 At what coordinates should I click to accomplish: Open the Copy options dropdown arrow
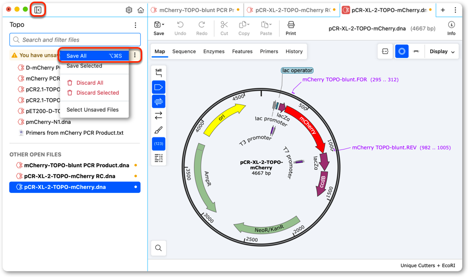[x=248, y=25]
